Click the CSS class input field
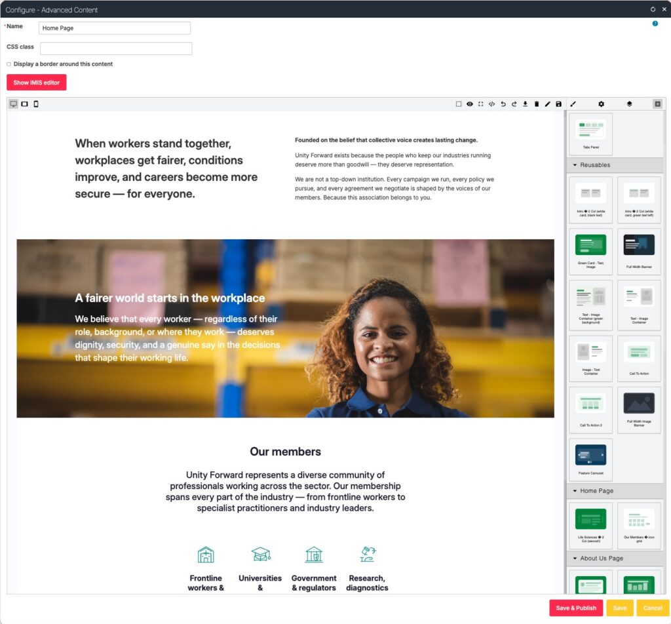 [116, 49]
